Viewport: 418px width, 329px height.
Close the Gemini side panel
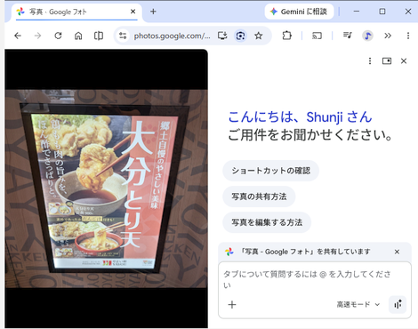coord(404,61)
